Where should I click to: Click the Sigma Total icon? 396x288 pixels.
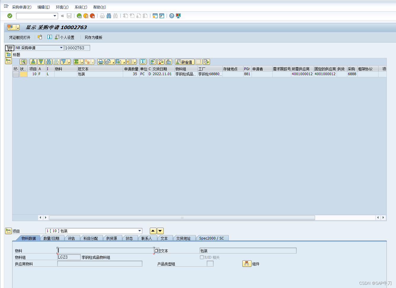[x=77, y=62]
